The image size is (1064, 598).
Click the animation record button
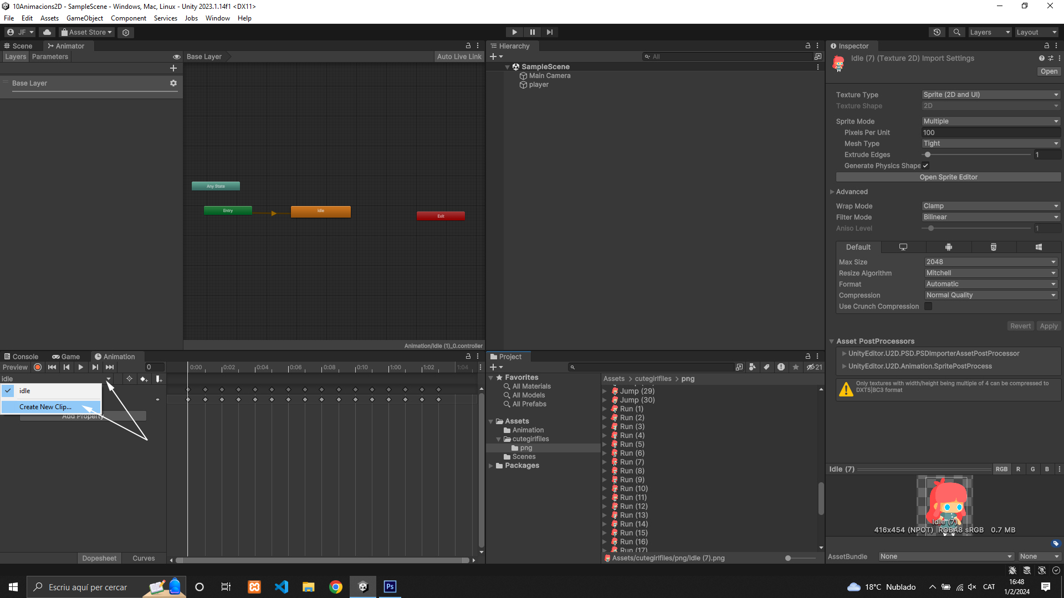[x=38, y=367]
